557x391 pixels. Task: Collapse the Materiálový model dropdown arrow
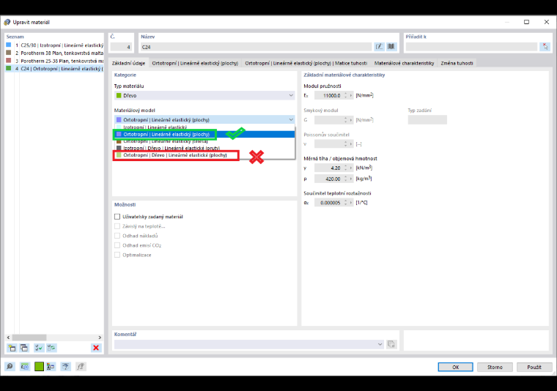point(291,120)
